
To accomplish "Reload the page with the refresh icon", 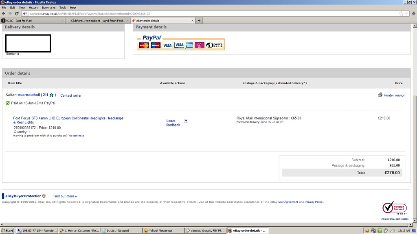I will point(16,13).
